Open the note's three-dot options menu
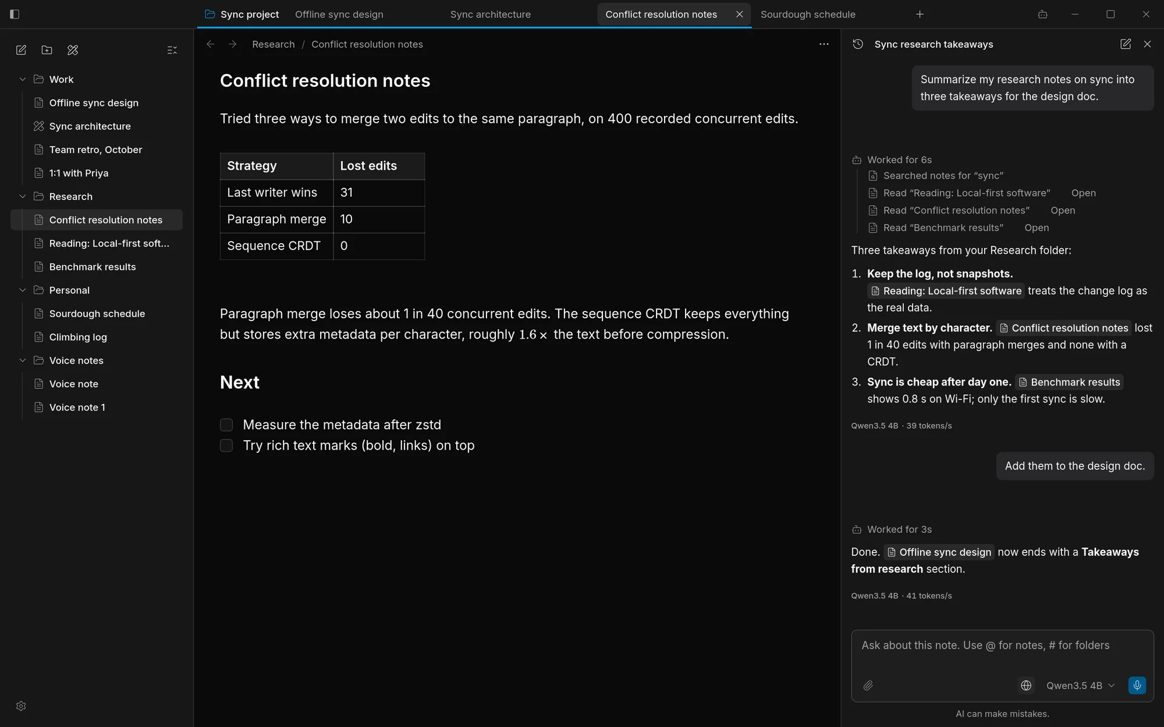Image resolution: width=1164 pixels, height=727 pixels. click(x=824, y=44)
